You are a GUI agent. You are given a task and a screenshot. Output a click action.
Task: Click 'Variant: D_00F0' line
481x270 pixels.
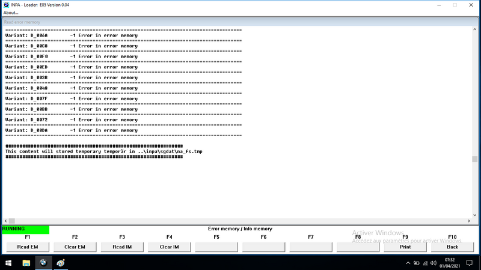coord(71,56)
